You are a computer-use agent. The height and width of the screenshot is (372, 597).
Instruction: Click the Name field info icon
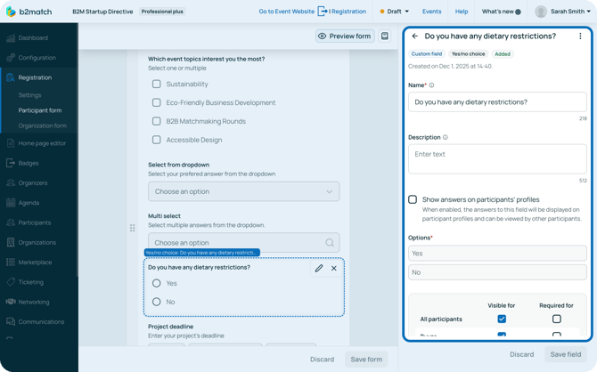[x=432, y=85]
